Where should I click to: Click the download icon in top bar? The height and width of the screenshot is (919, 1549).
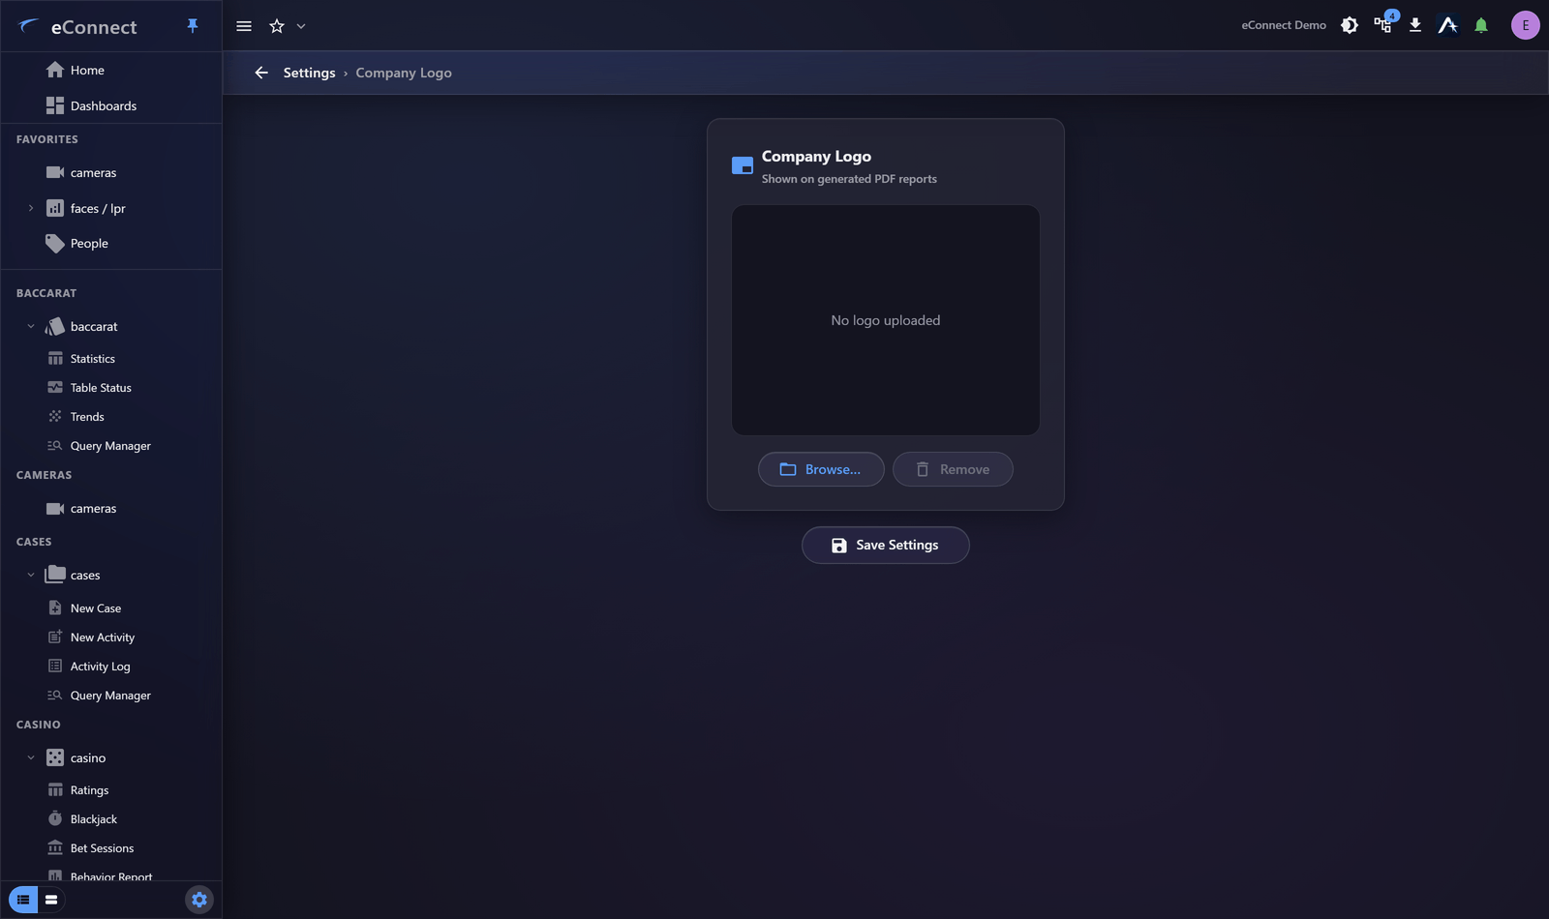(x=1415, y=25)
